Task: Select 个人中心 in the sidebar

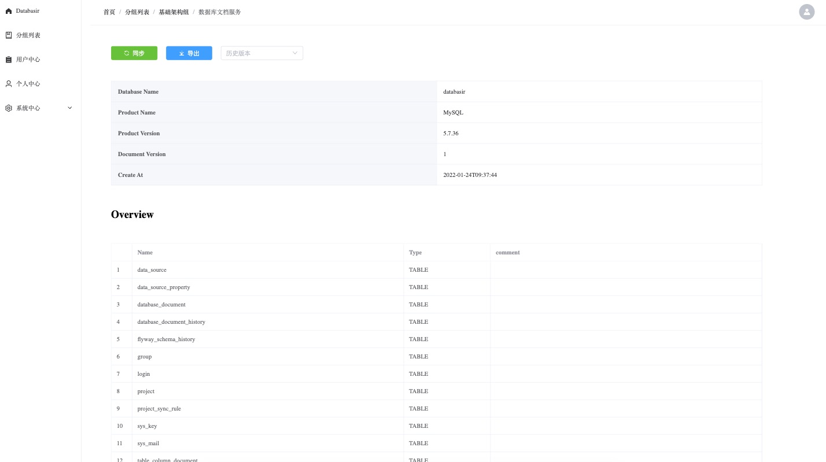Action: pos(28,84)
